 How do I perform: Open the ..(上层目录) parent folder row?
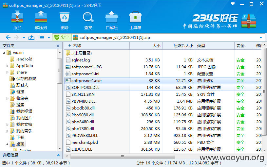[163, 53]
